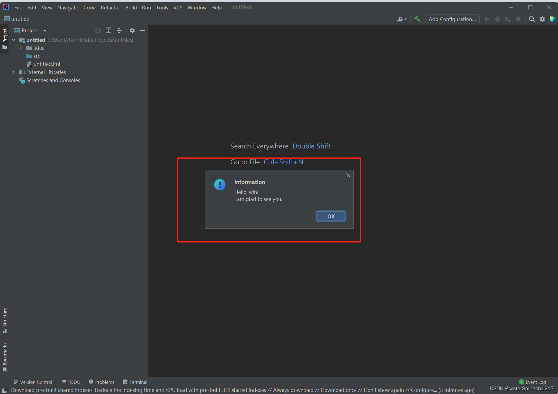Image resolution: width=558 pixels, height=394 pixels.
Task: Open Project panel options gear
Action: coord(132,30)
